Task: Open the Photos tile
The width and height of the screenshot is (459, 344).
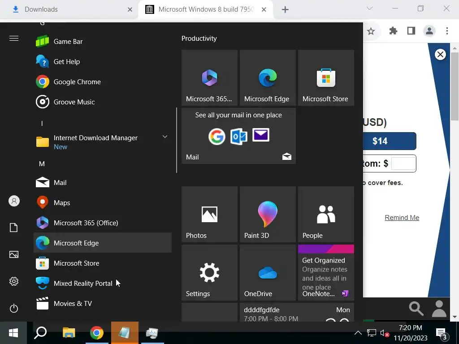Action: coord(209,215)
